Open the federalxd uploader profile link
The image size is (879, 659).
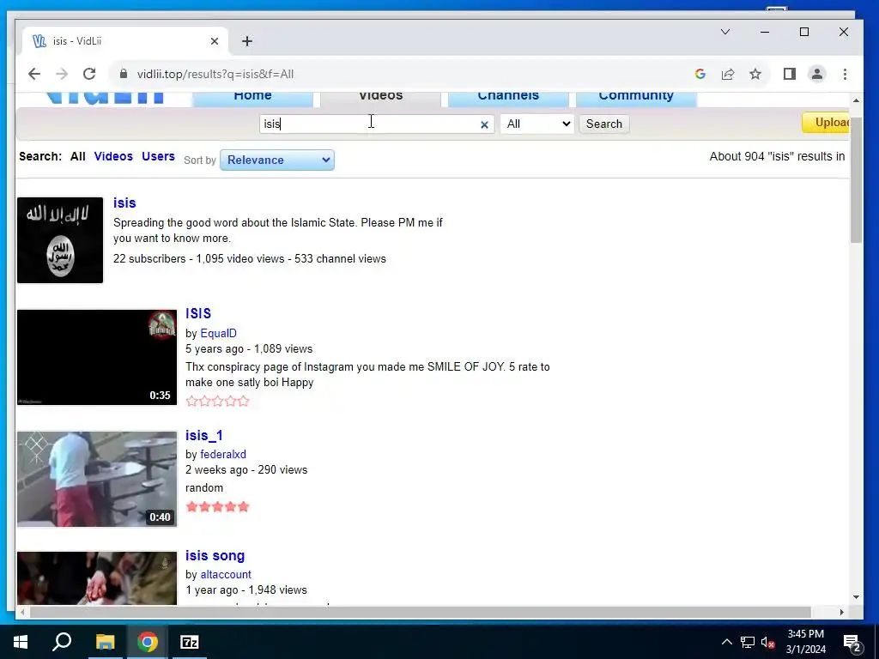tap(223, 455)
